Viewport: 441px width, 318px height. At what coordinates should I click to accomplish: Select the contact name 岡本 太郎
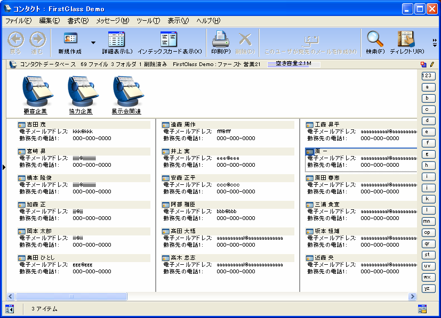39,231
